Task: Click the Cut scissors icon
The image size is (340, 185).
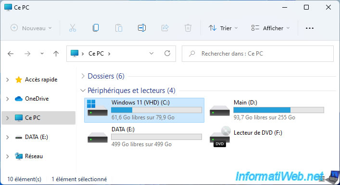Action: [x=73, y=28]
